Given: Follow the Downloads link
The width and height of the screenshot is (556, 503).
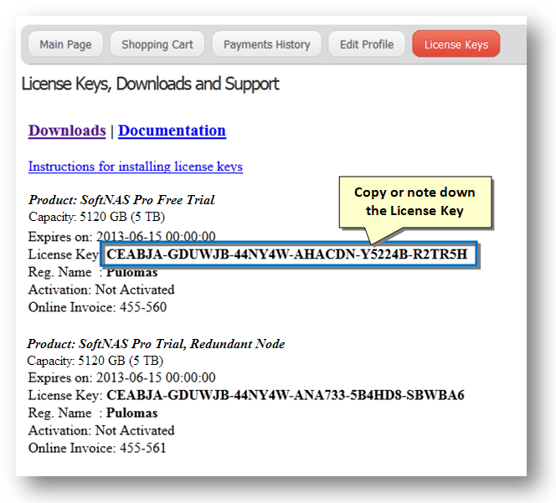Looking at the screenshot, I should tap(67, 131).
